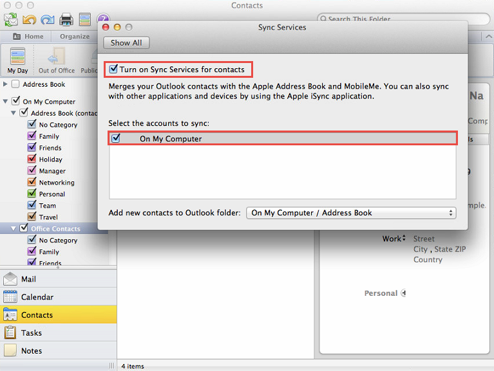Click the Street address field

point(424,239)
